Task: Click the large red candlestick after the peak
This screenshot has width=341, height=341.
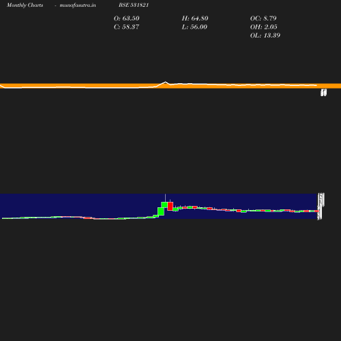Action: coord(170,206)
